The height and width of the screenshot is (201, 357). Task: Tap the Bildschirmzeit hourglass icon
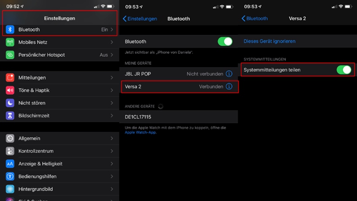[x=10, y=115]
